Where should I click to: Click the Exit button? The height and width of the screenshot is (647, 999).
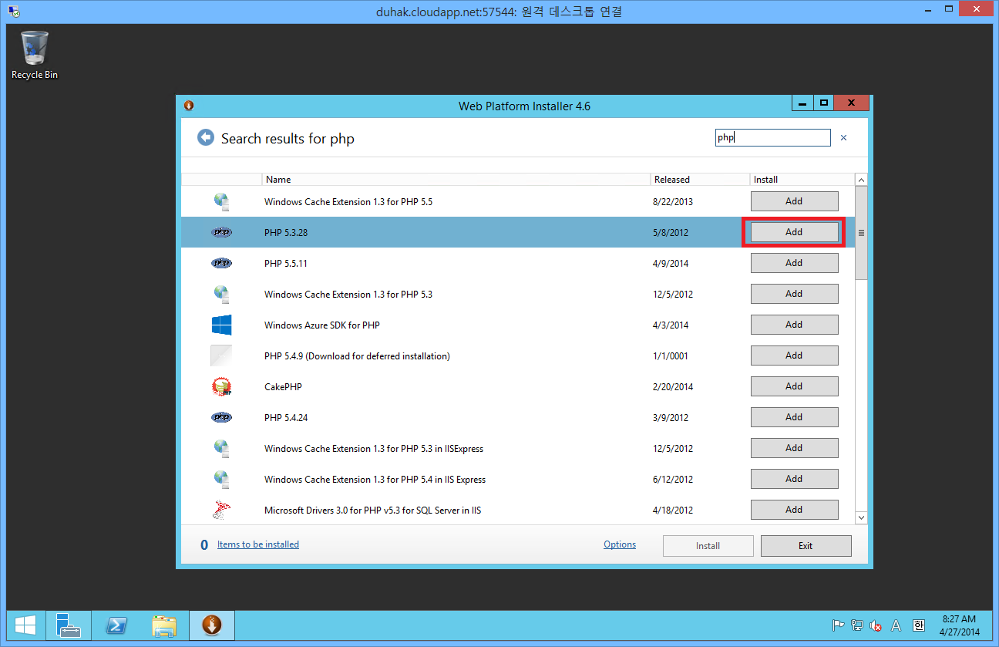click(806, 545)
